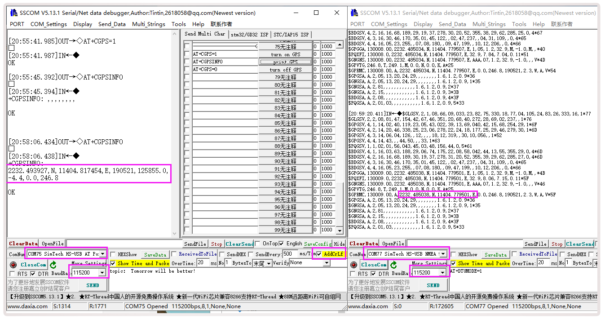Open COM77 port dropdown
The height and width of the screenshot is (319, 605).
pyautogui.click(x=443, y=254)
